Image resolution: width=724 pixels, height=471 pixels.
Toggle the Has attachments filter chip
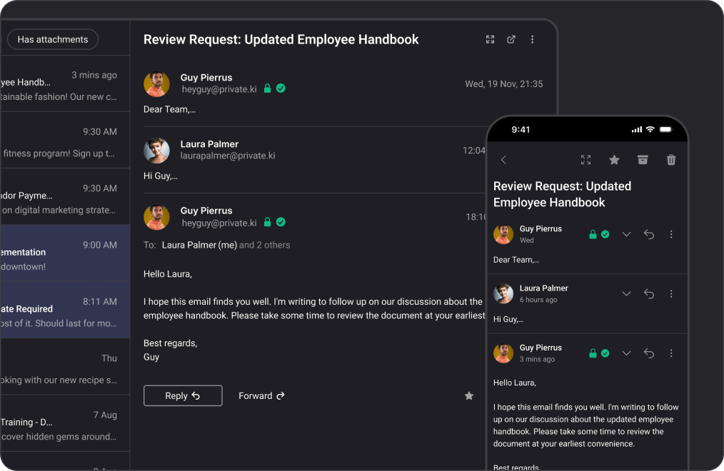53,39
